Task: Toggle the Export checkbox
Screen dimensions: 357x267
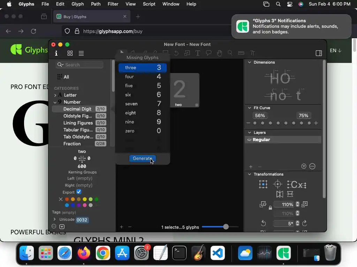Action: tap(79, 192)
